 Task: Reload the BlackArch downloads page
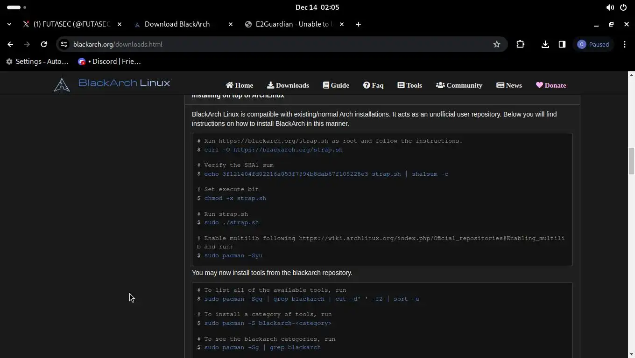(x=44, y=44)
